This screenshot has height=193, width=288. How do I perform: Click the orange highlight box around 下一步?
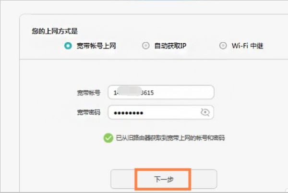click(x=163, y=180)
